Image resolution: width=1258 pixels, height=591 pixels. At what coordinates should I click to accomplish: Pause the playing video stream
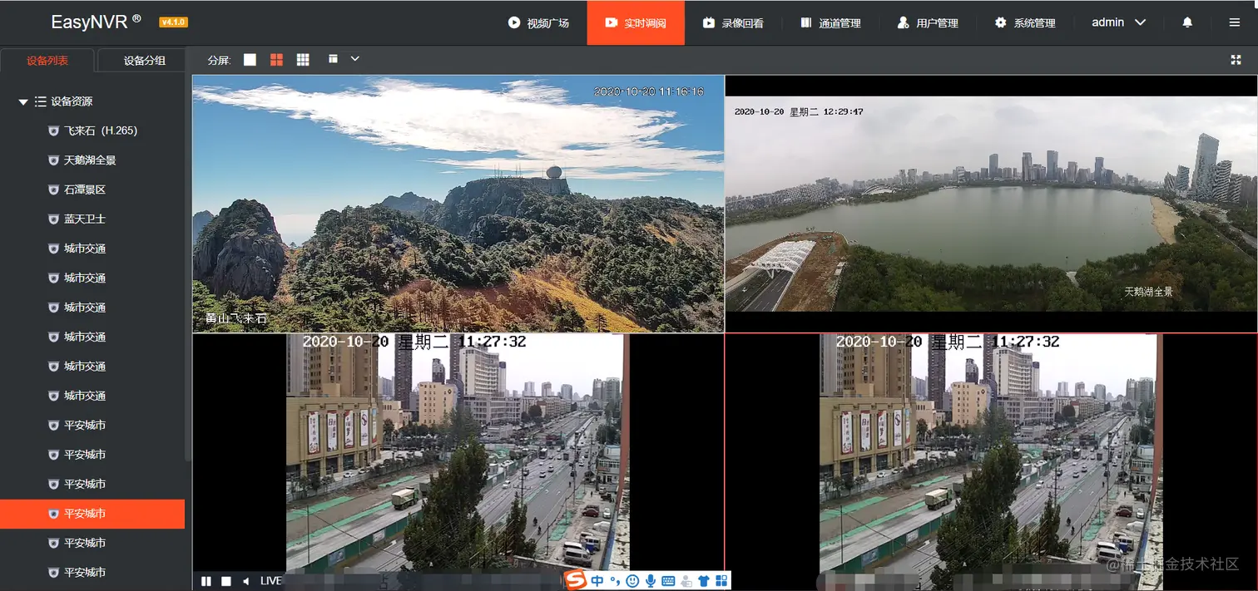(x=206, y=580)
